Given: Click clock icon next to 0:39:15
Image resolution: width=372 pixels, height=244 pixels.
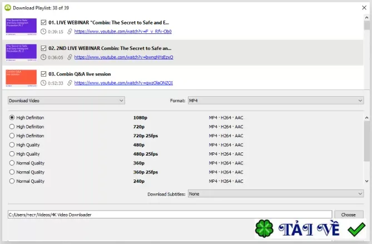Looking at the screenshot, I should click(43, 31).
